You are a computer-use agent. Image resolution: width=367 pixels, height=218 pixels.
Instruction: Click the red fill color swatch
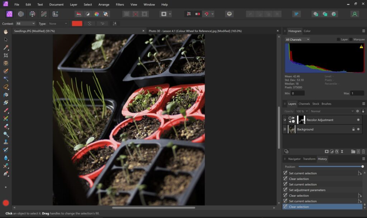[77, 24]
